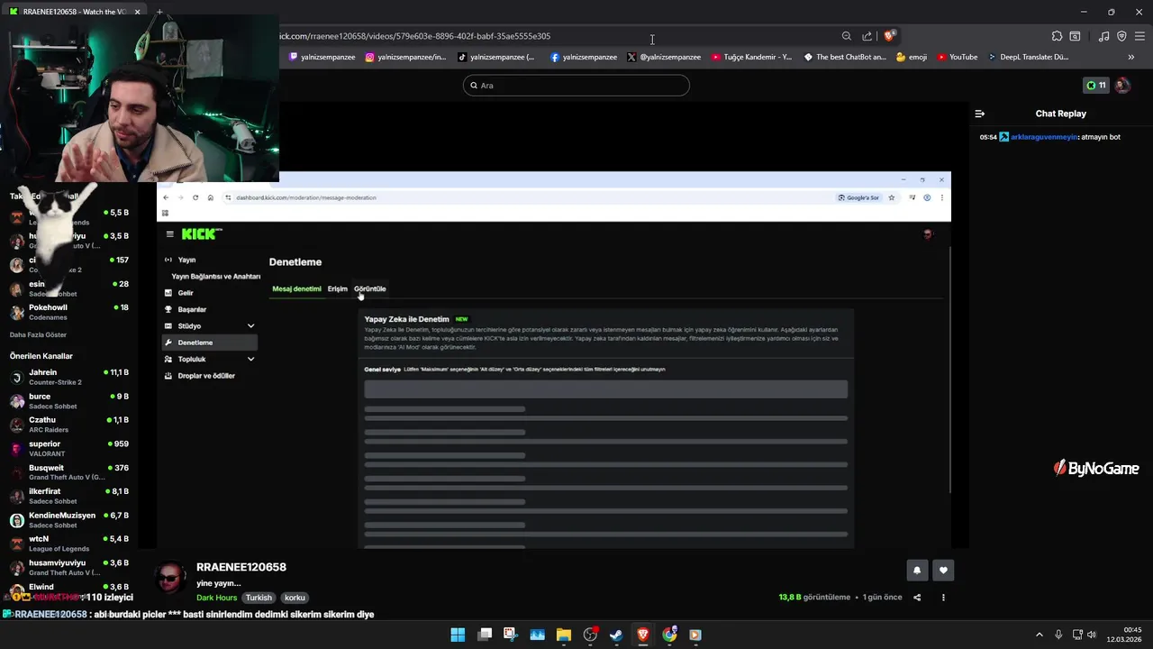Open Google Chrome from the taskbar
Viewport: 1153px width, 649px height.
[669, 635]
